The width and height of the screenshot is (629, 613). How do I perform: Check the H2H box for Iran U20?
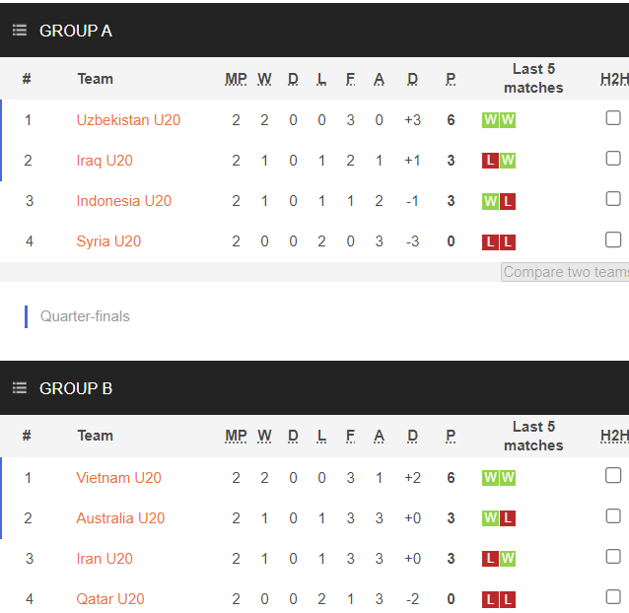tap(613, 557)
